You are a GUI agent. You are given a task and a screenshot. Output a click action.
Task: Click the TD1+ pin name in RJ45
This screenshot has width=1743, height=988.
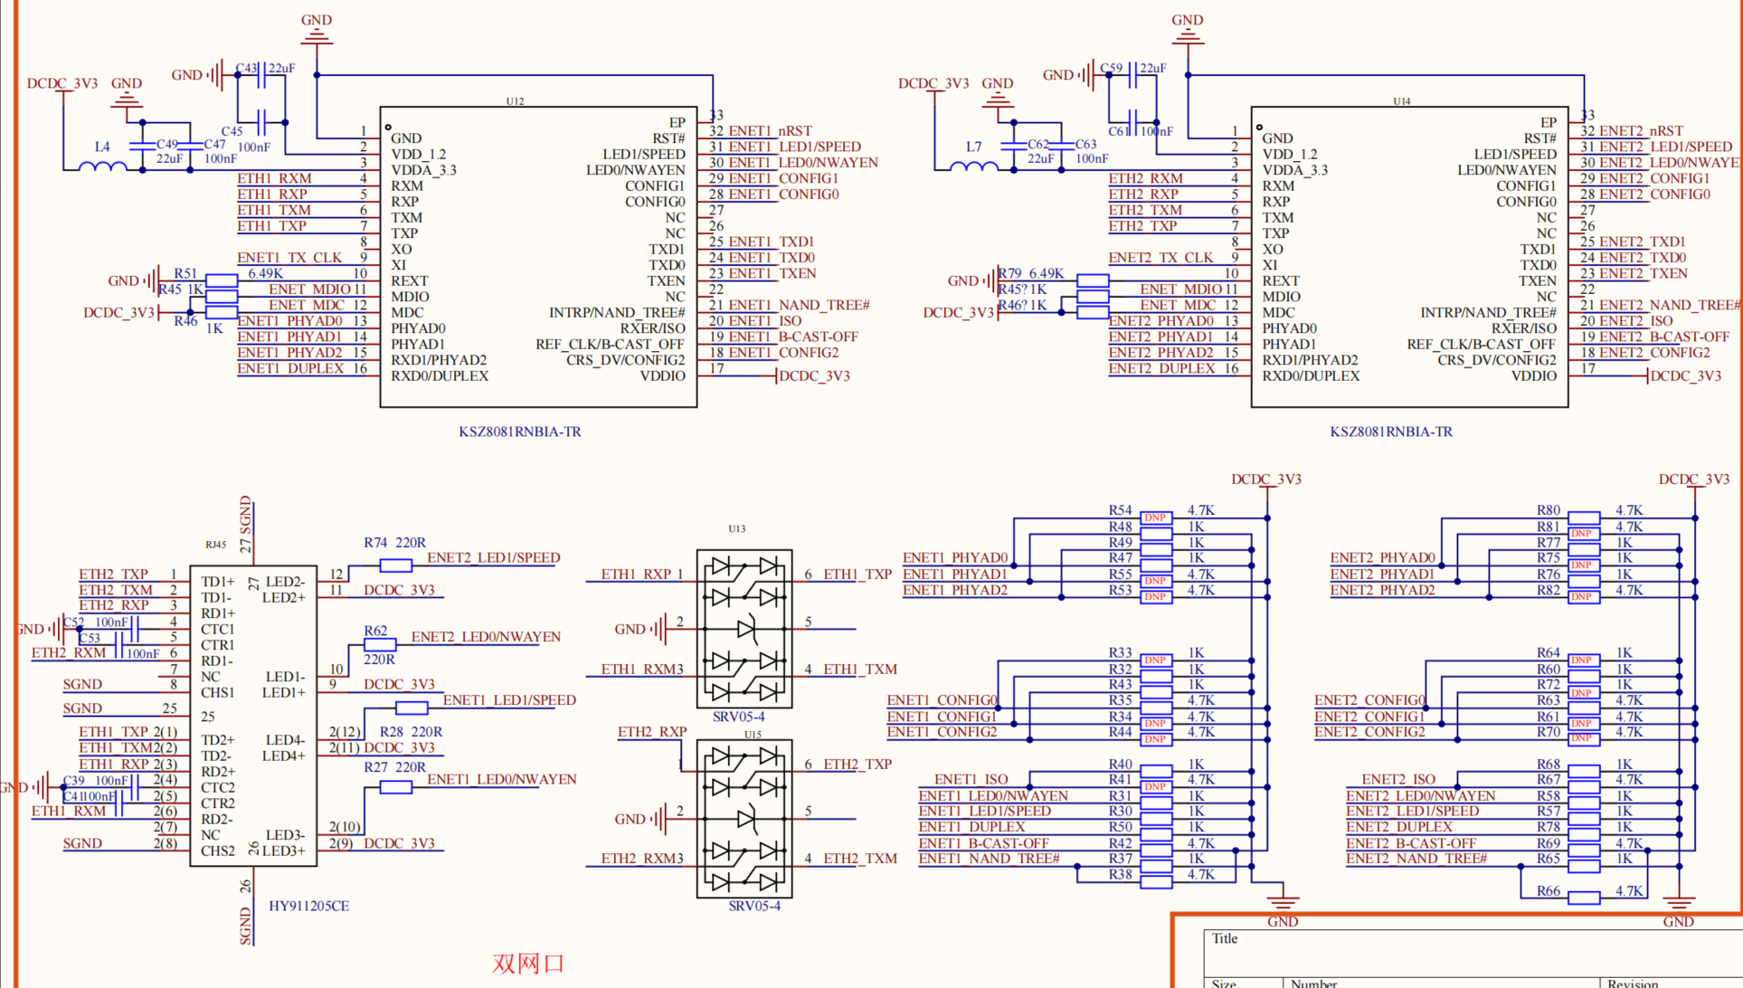coord(217,582)
